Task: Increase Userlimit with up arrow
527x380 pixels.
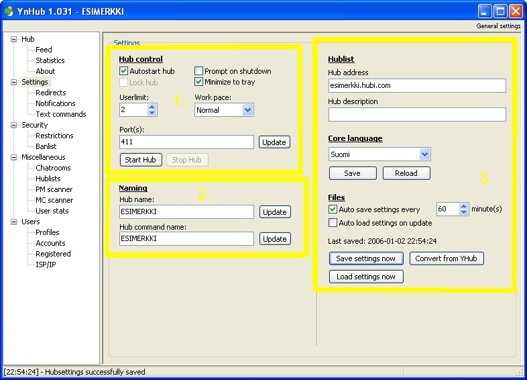Action: (152, 107)
